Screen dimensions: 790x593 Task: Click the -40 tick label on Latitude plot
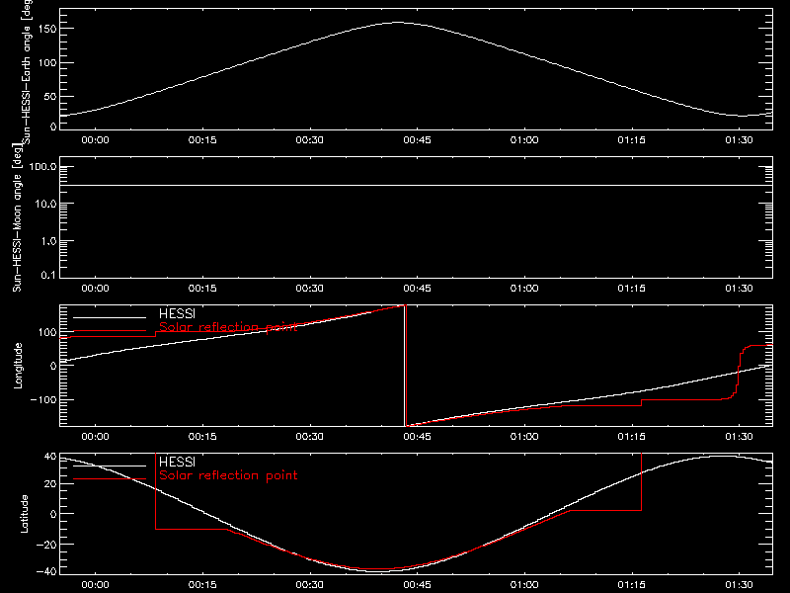(46, 572)
